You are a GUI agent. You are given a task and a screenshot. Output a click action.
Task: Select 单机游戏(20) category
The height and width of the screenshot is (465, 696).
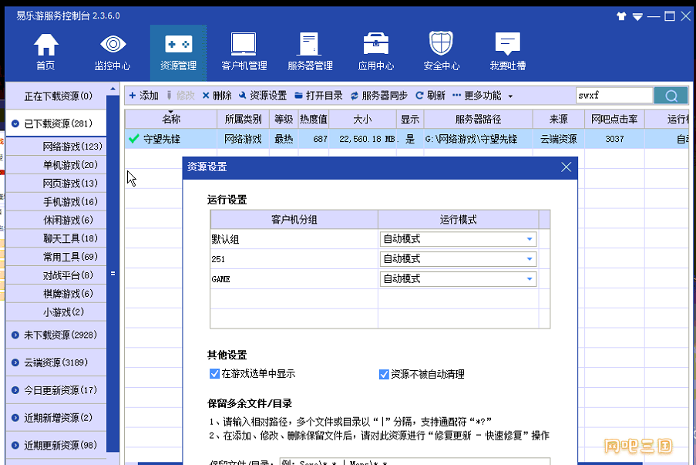point(56,165)
